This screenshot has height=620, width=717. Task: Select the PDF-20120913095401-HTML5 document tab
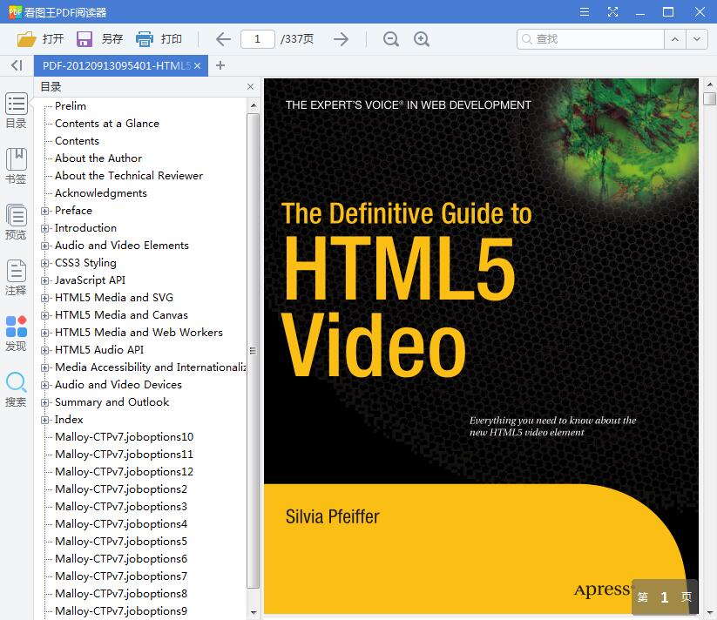(x=116, y=65)
